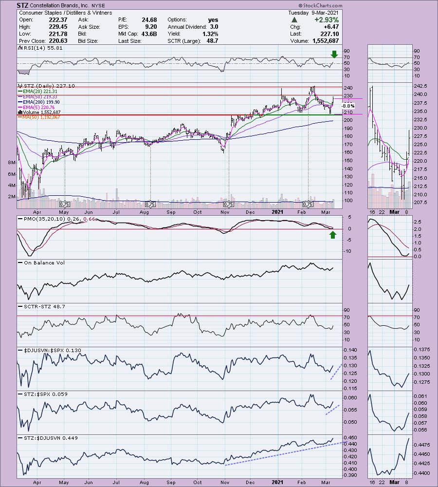Click the date Tuesday 9-Mar-2021
Image resolution: width=438 pixels, height=487 pixels.
click(313, 13)
